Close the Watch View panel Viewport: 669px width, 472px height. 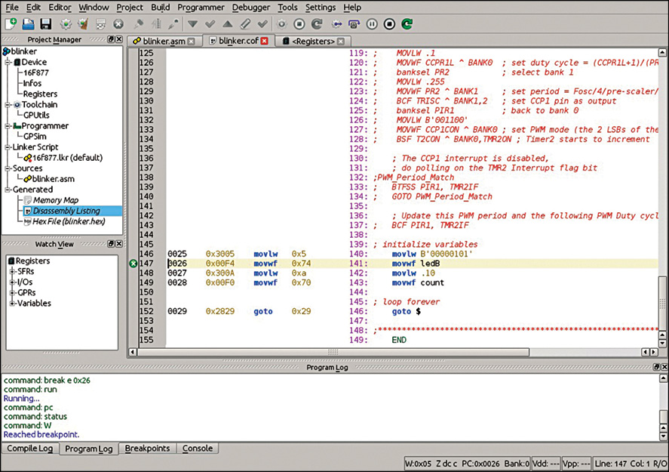pyautogui.click(x=118, y=244)
